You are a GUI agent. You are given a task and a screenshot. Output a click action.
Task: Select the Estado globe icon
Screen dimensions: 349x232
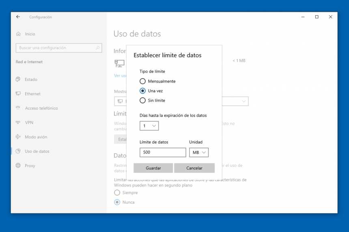(18, 79)
